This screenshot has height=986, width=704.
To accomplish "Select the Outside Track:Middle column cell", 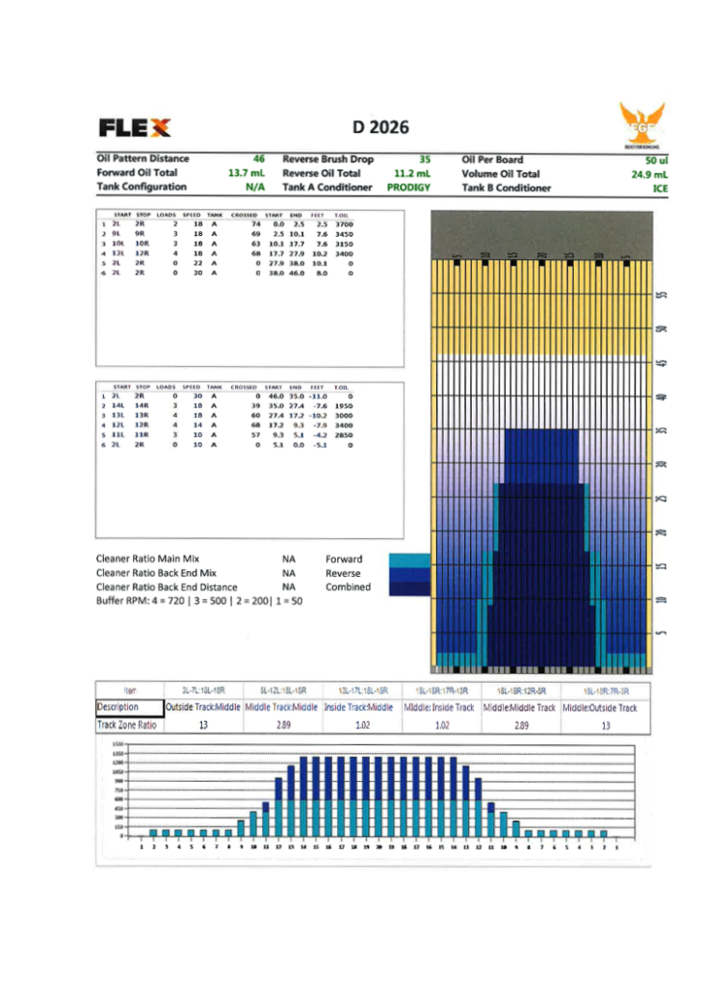I will (x=202, y=708).
